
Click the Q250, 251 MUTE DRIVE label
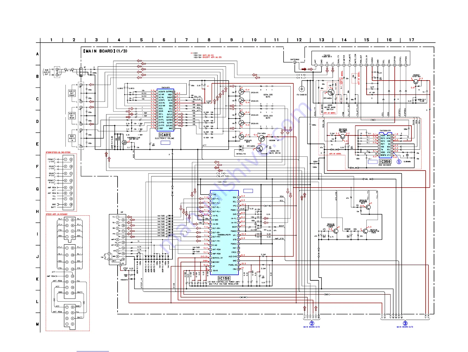point(276,152)
